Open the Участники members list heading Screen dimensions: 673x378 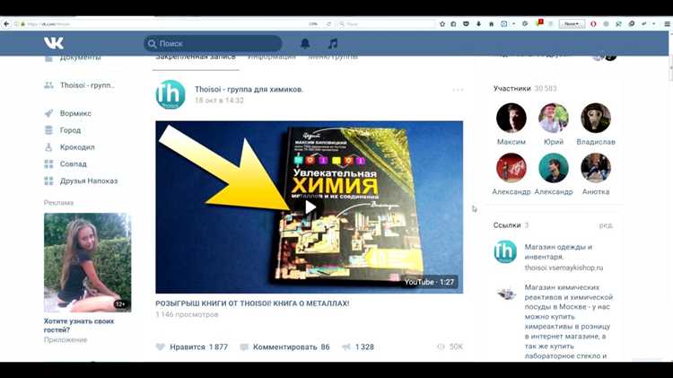point(512,89)
